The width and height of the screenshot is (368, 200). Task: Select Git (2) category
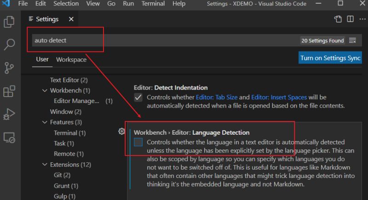pos(62,175)
